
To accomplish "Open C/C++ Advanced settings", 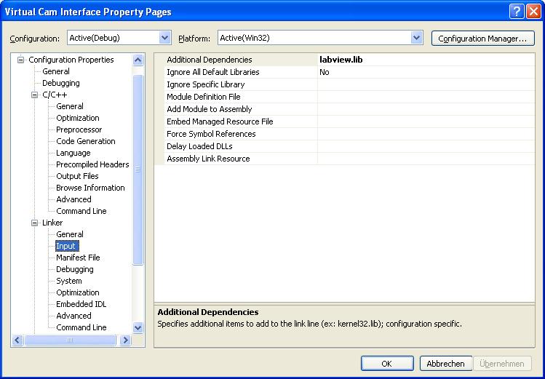I will click(x=73, y=199).
